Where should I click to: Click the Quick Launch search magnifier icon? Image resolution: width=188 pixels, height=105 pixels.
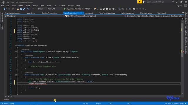[172, 2]
